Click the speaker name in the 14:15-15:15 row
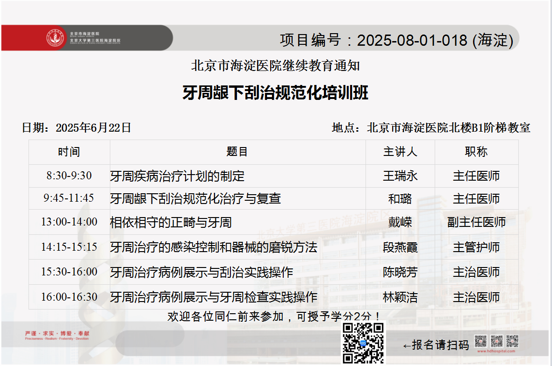The height and width of the screenshot is (366, 552). tap(400, 247)
